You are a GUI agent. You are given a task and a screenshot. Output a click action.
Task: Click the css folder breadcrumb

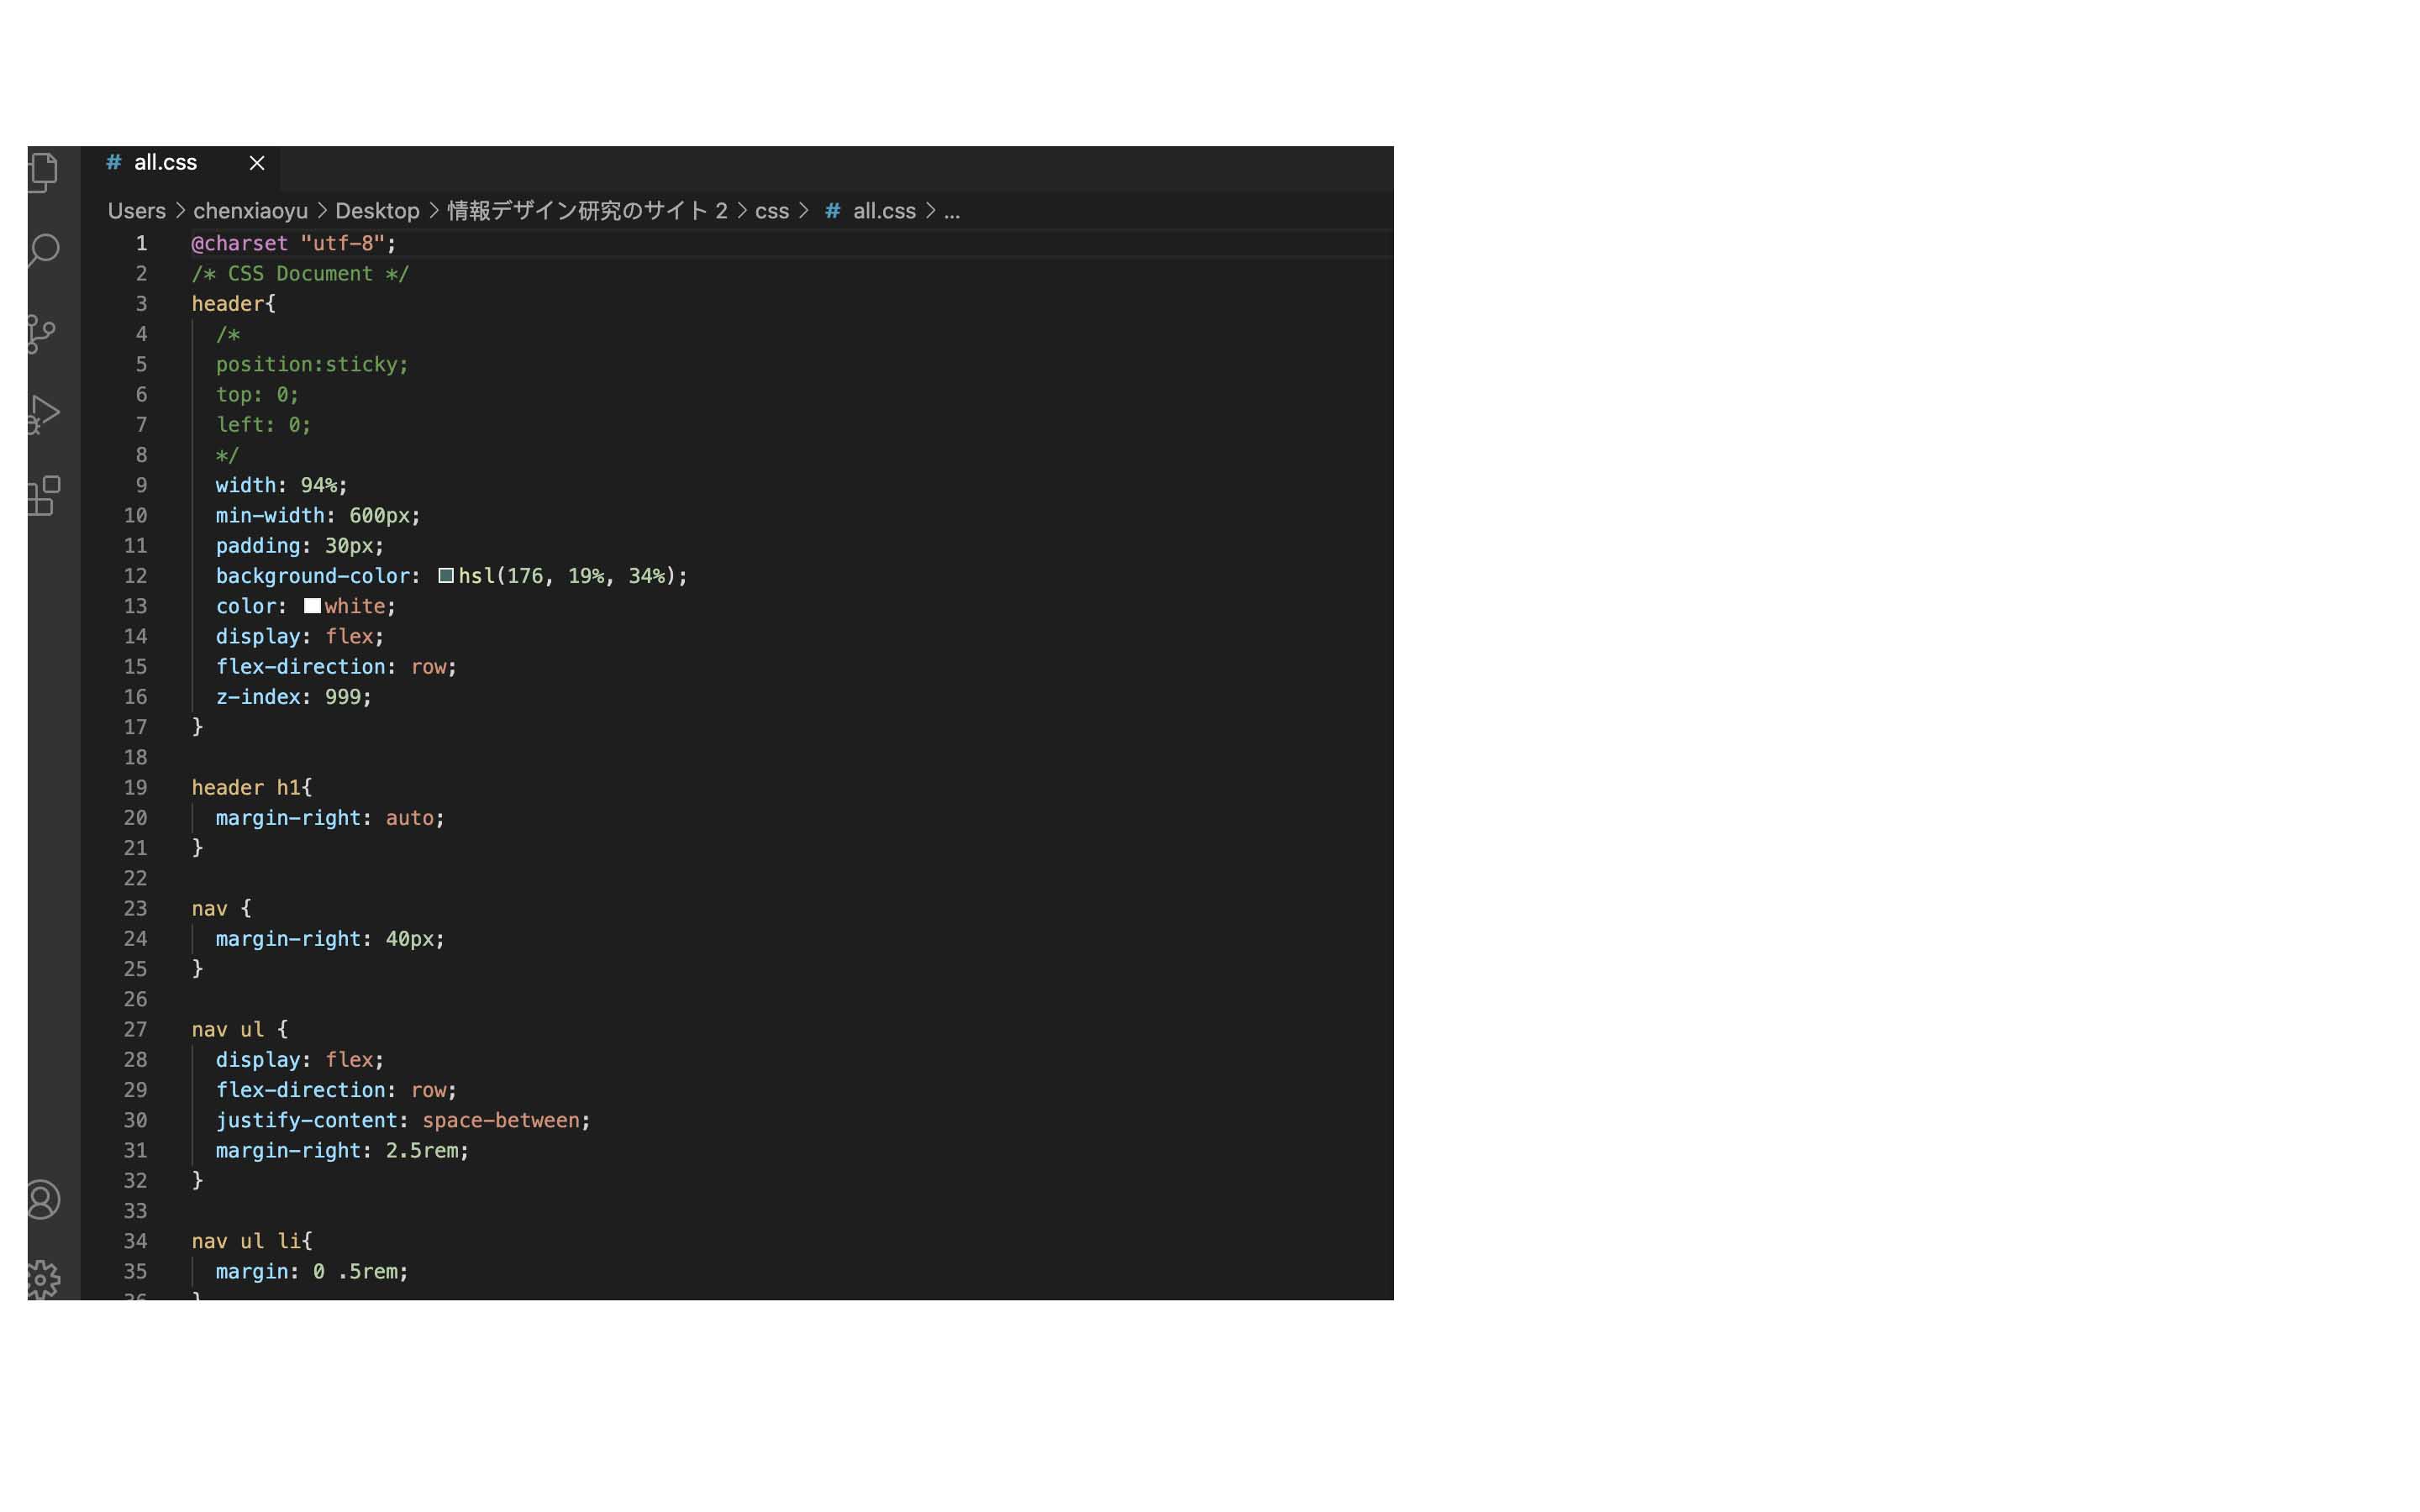click(771, 211)
